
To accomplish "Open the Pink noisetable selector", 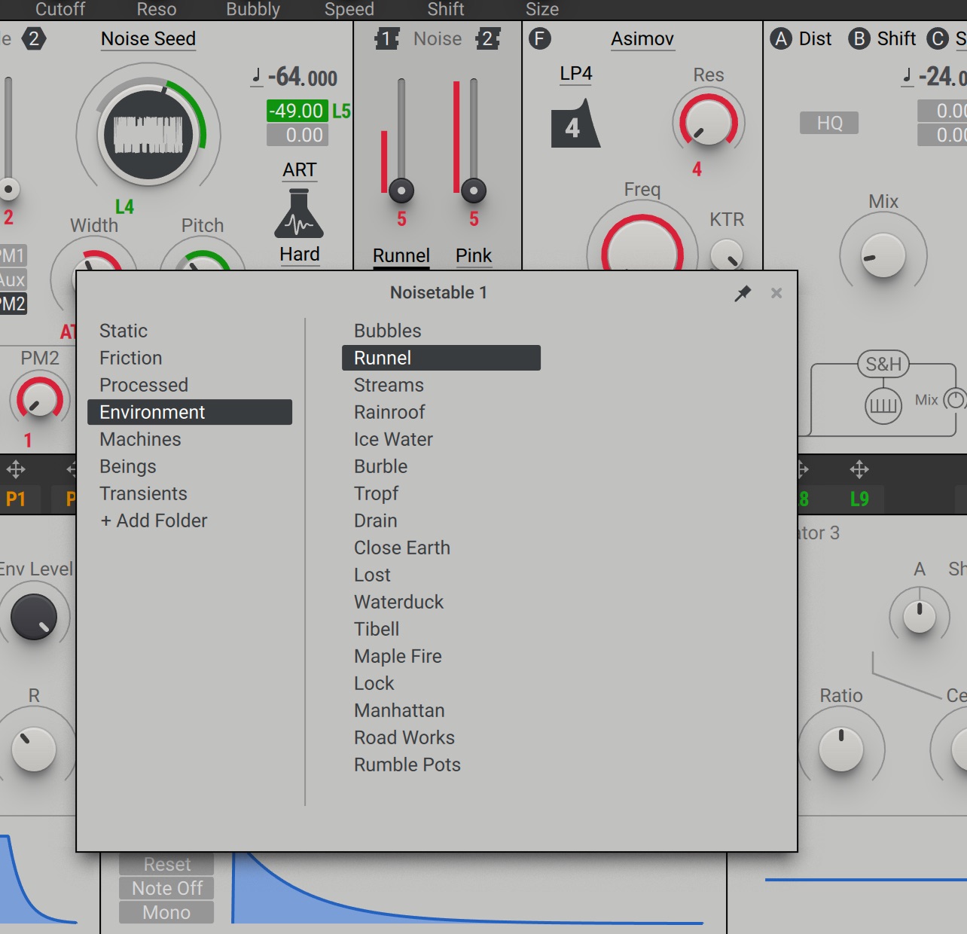I will (x=473, y=256).
